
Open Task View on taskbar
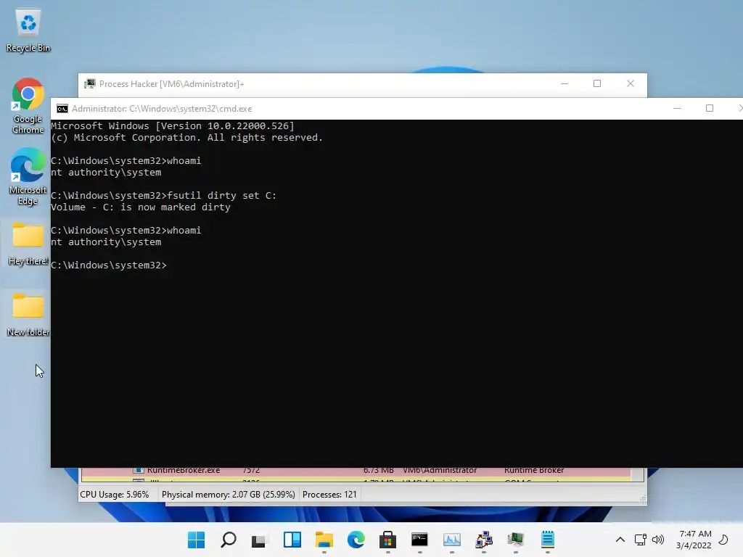[x=260, y=540]
